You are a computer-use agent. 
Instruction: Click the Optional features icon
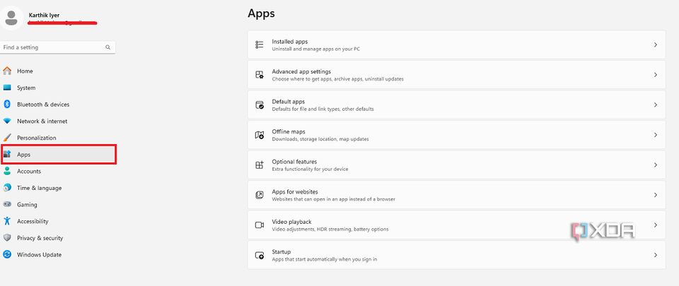pyautogui.click(x=260, y=165)
